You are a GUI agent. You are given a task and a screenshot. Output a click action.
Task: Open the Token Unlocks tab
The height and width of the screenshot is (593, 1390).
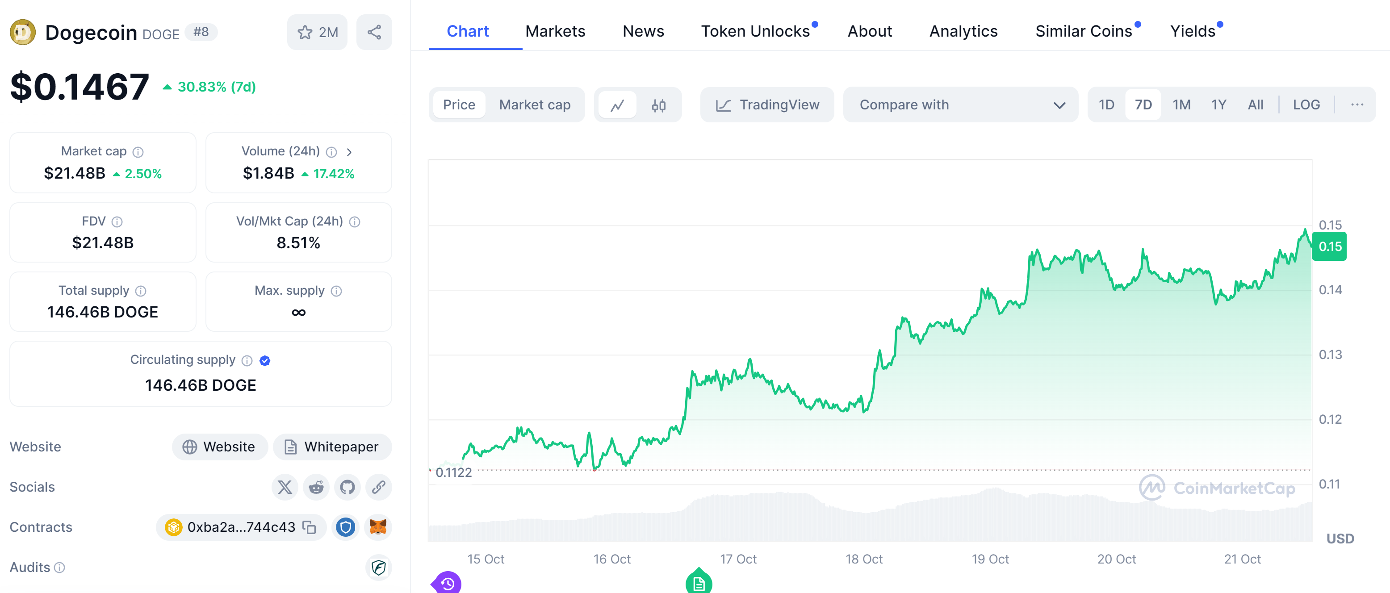755,31
